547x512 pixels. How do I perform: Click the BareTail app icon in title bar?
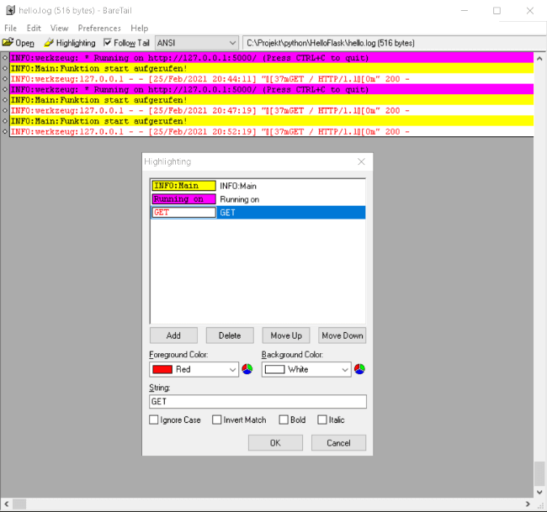coord(9,11)
